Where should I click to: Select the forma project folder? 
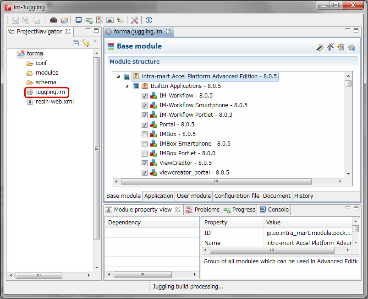tap(31, 54)
